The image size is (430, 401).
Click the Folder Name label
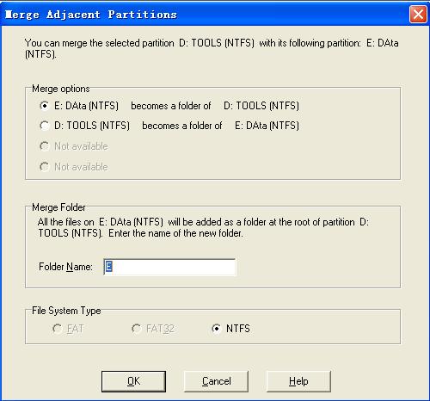pyautogui.click(x=65, y=267)
